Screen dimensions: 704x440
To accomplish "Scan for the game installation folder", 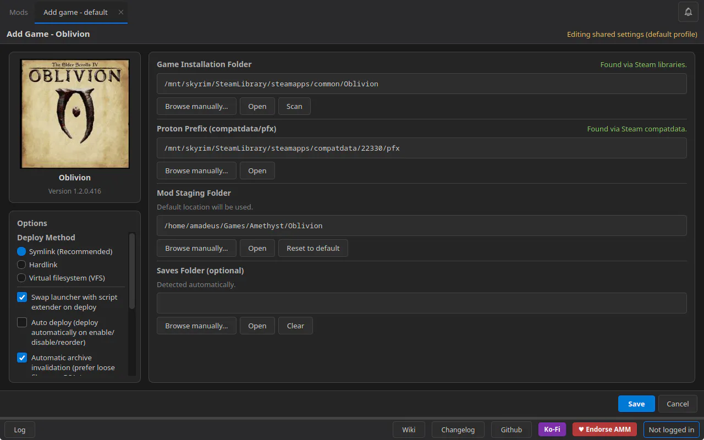I will [294, 106].
